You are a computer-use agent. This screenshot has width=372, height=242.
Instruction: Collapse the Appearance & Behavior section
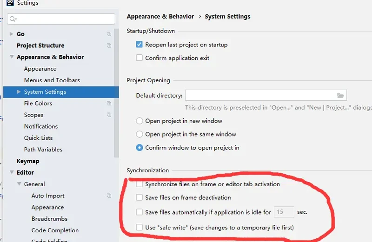12,57
